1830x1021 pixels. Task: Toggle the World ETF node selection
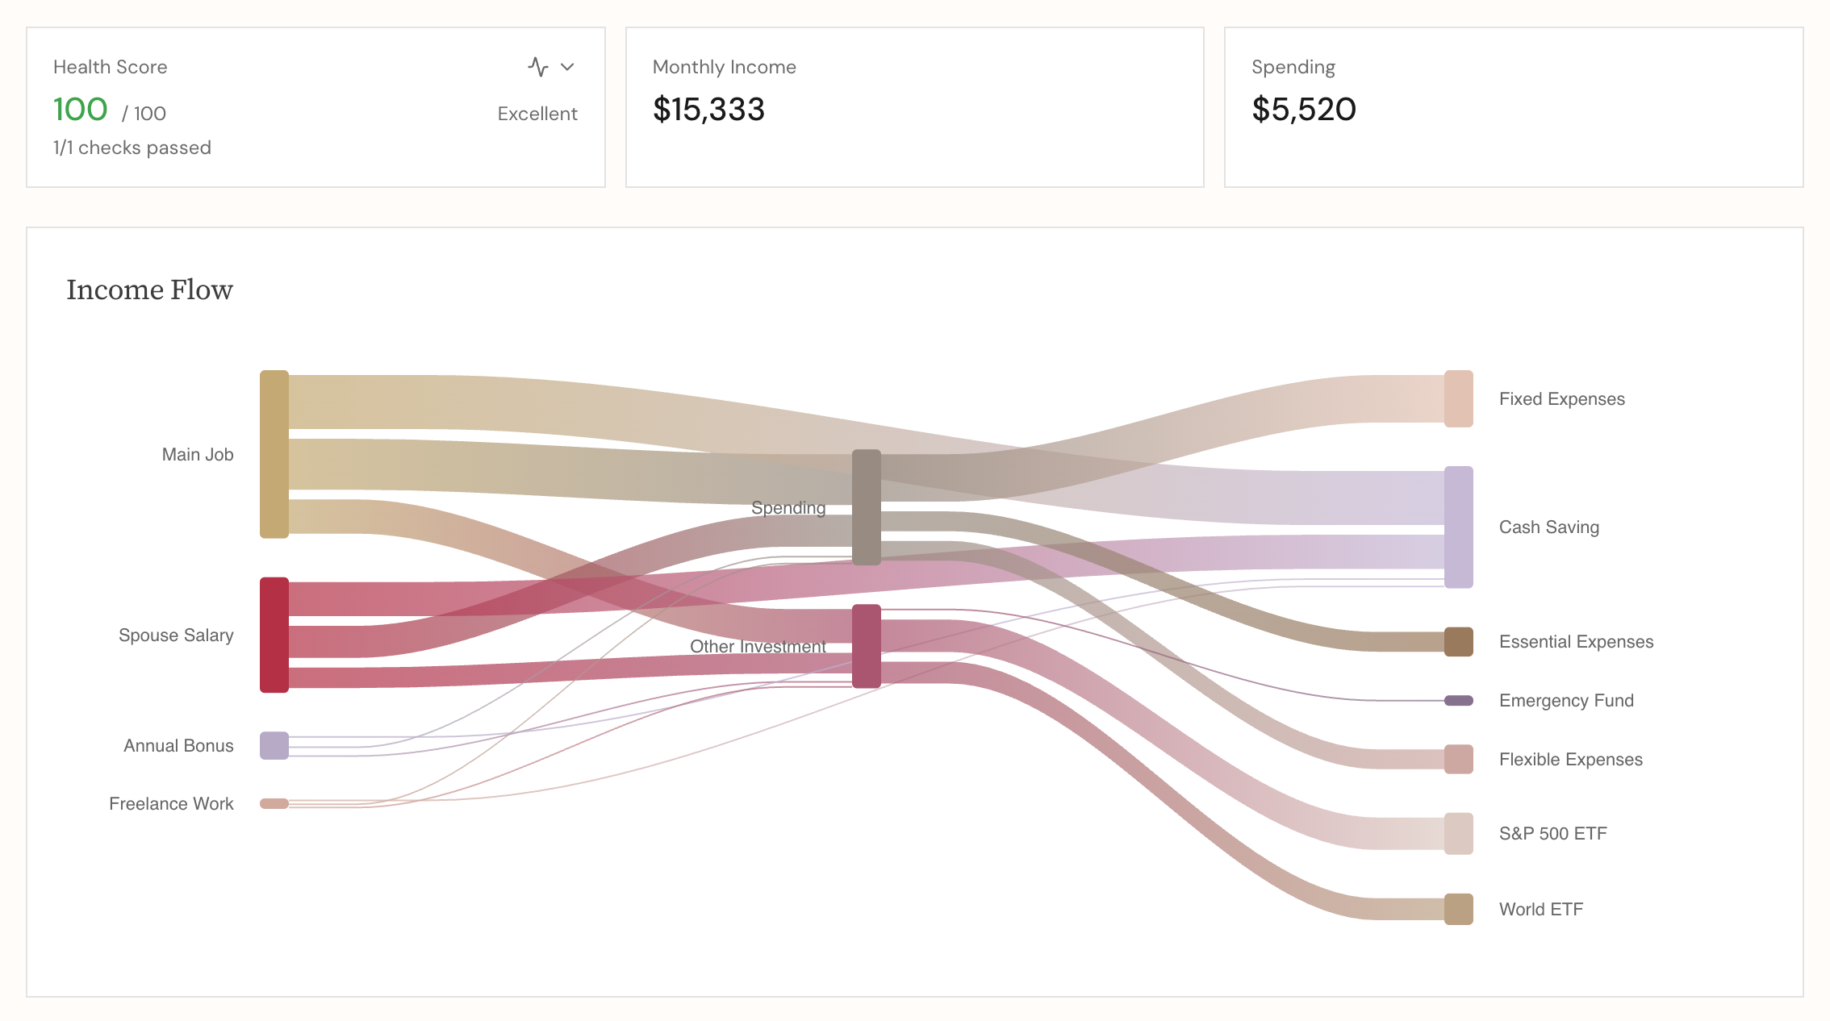click(x=1459, y=910)
